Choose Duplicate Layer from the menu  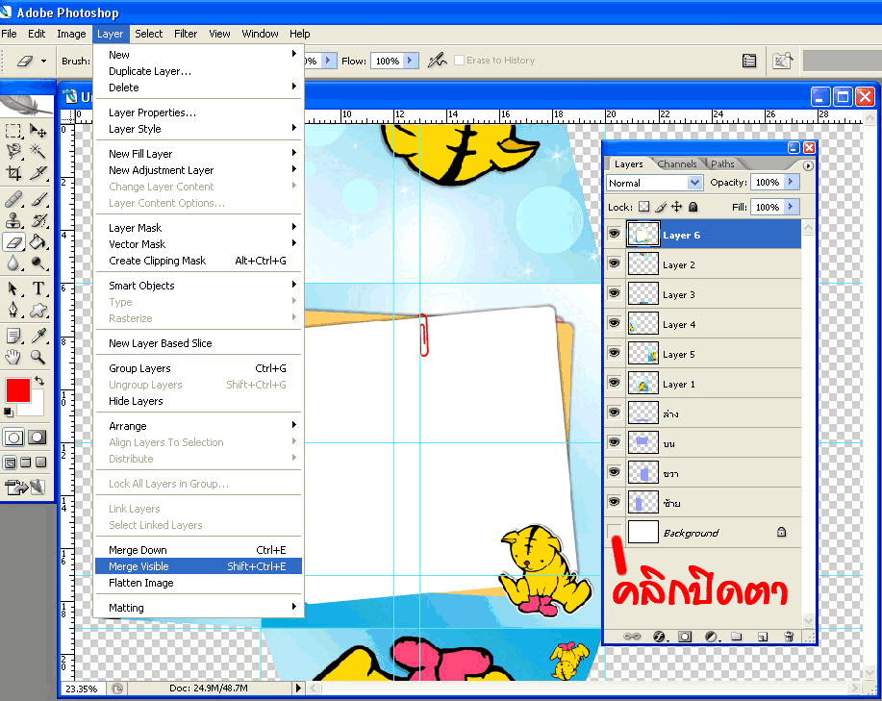pos(198,71)
